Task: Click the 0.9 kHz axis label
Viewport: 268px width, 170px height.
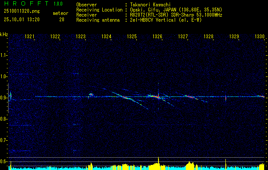Action: [3, 98]
